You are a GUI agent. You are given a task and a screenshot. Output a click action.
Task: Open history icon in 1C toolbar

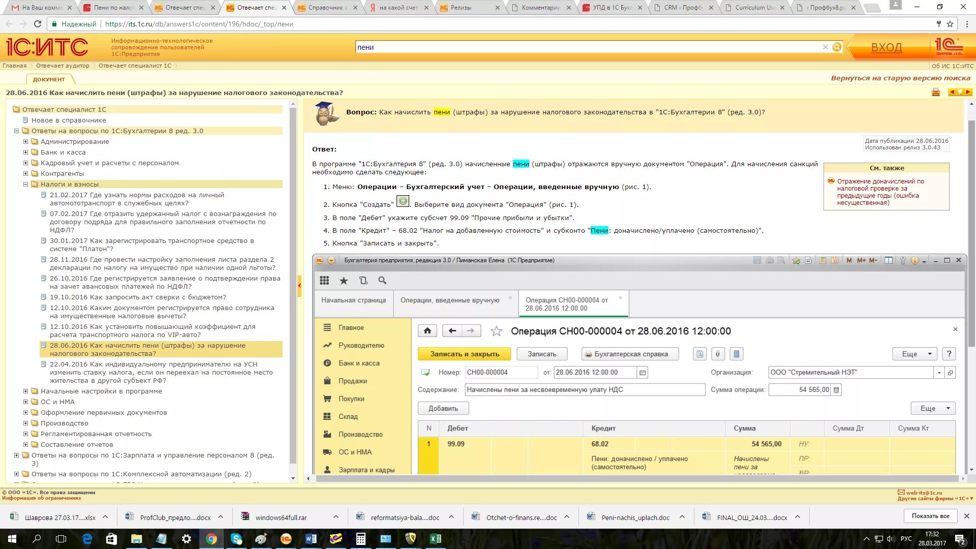363,280
